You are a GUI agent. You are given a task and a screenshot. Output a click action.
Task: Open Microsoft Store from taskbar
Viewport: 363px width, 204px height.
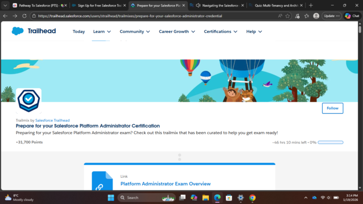pyautogui.click(x=229, y=198)
